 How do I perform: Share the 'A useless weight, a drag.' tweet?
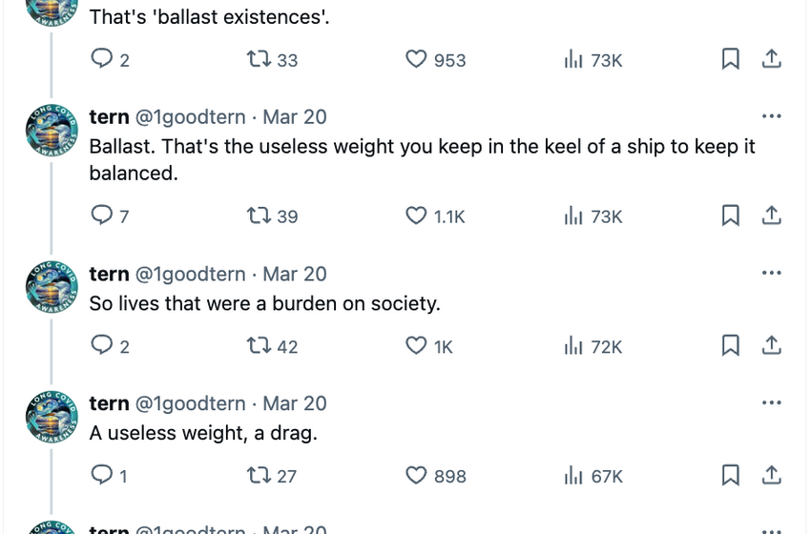(x=771, y=475)
